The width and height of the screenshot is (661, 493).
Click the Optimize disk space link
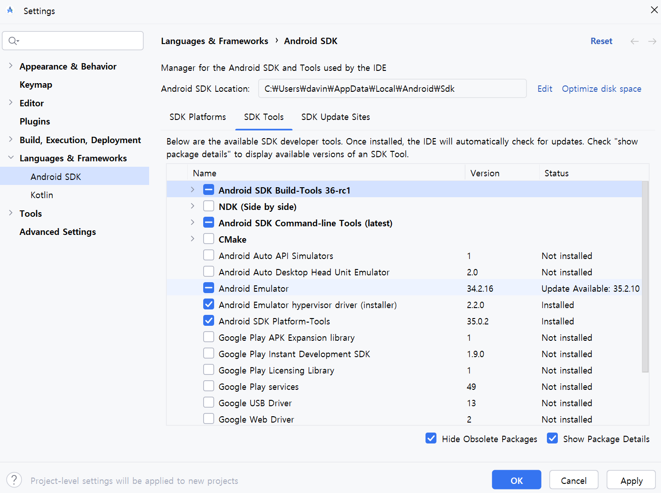601,89
